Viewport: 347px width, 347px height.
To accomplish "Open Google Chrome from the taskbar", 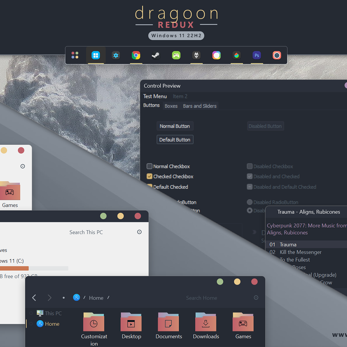I will [136, 56].
